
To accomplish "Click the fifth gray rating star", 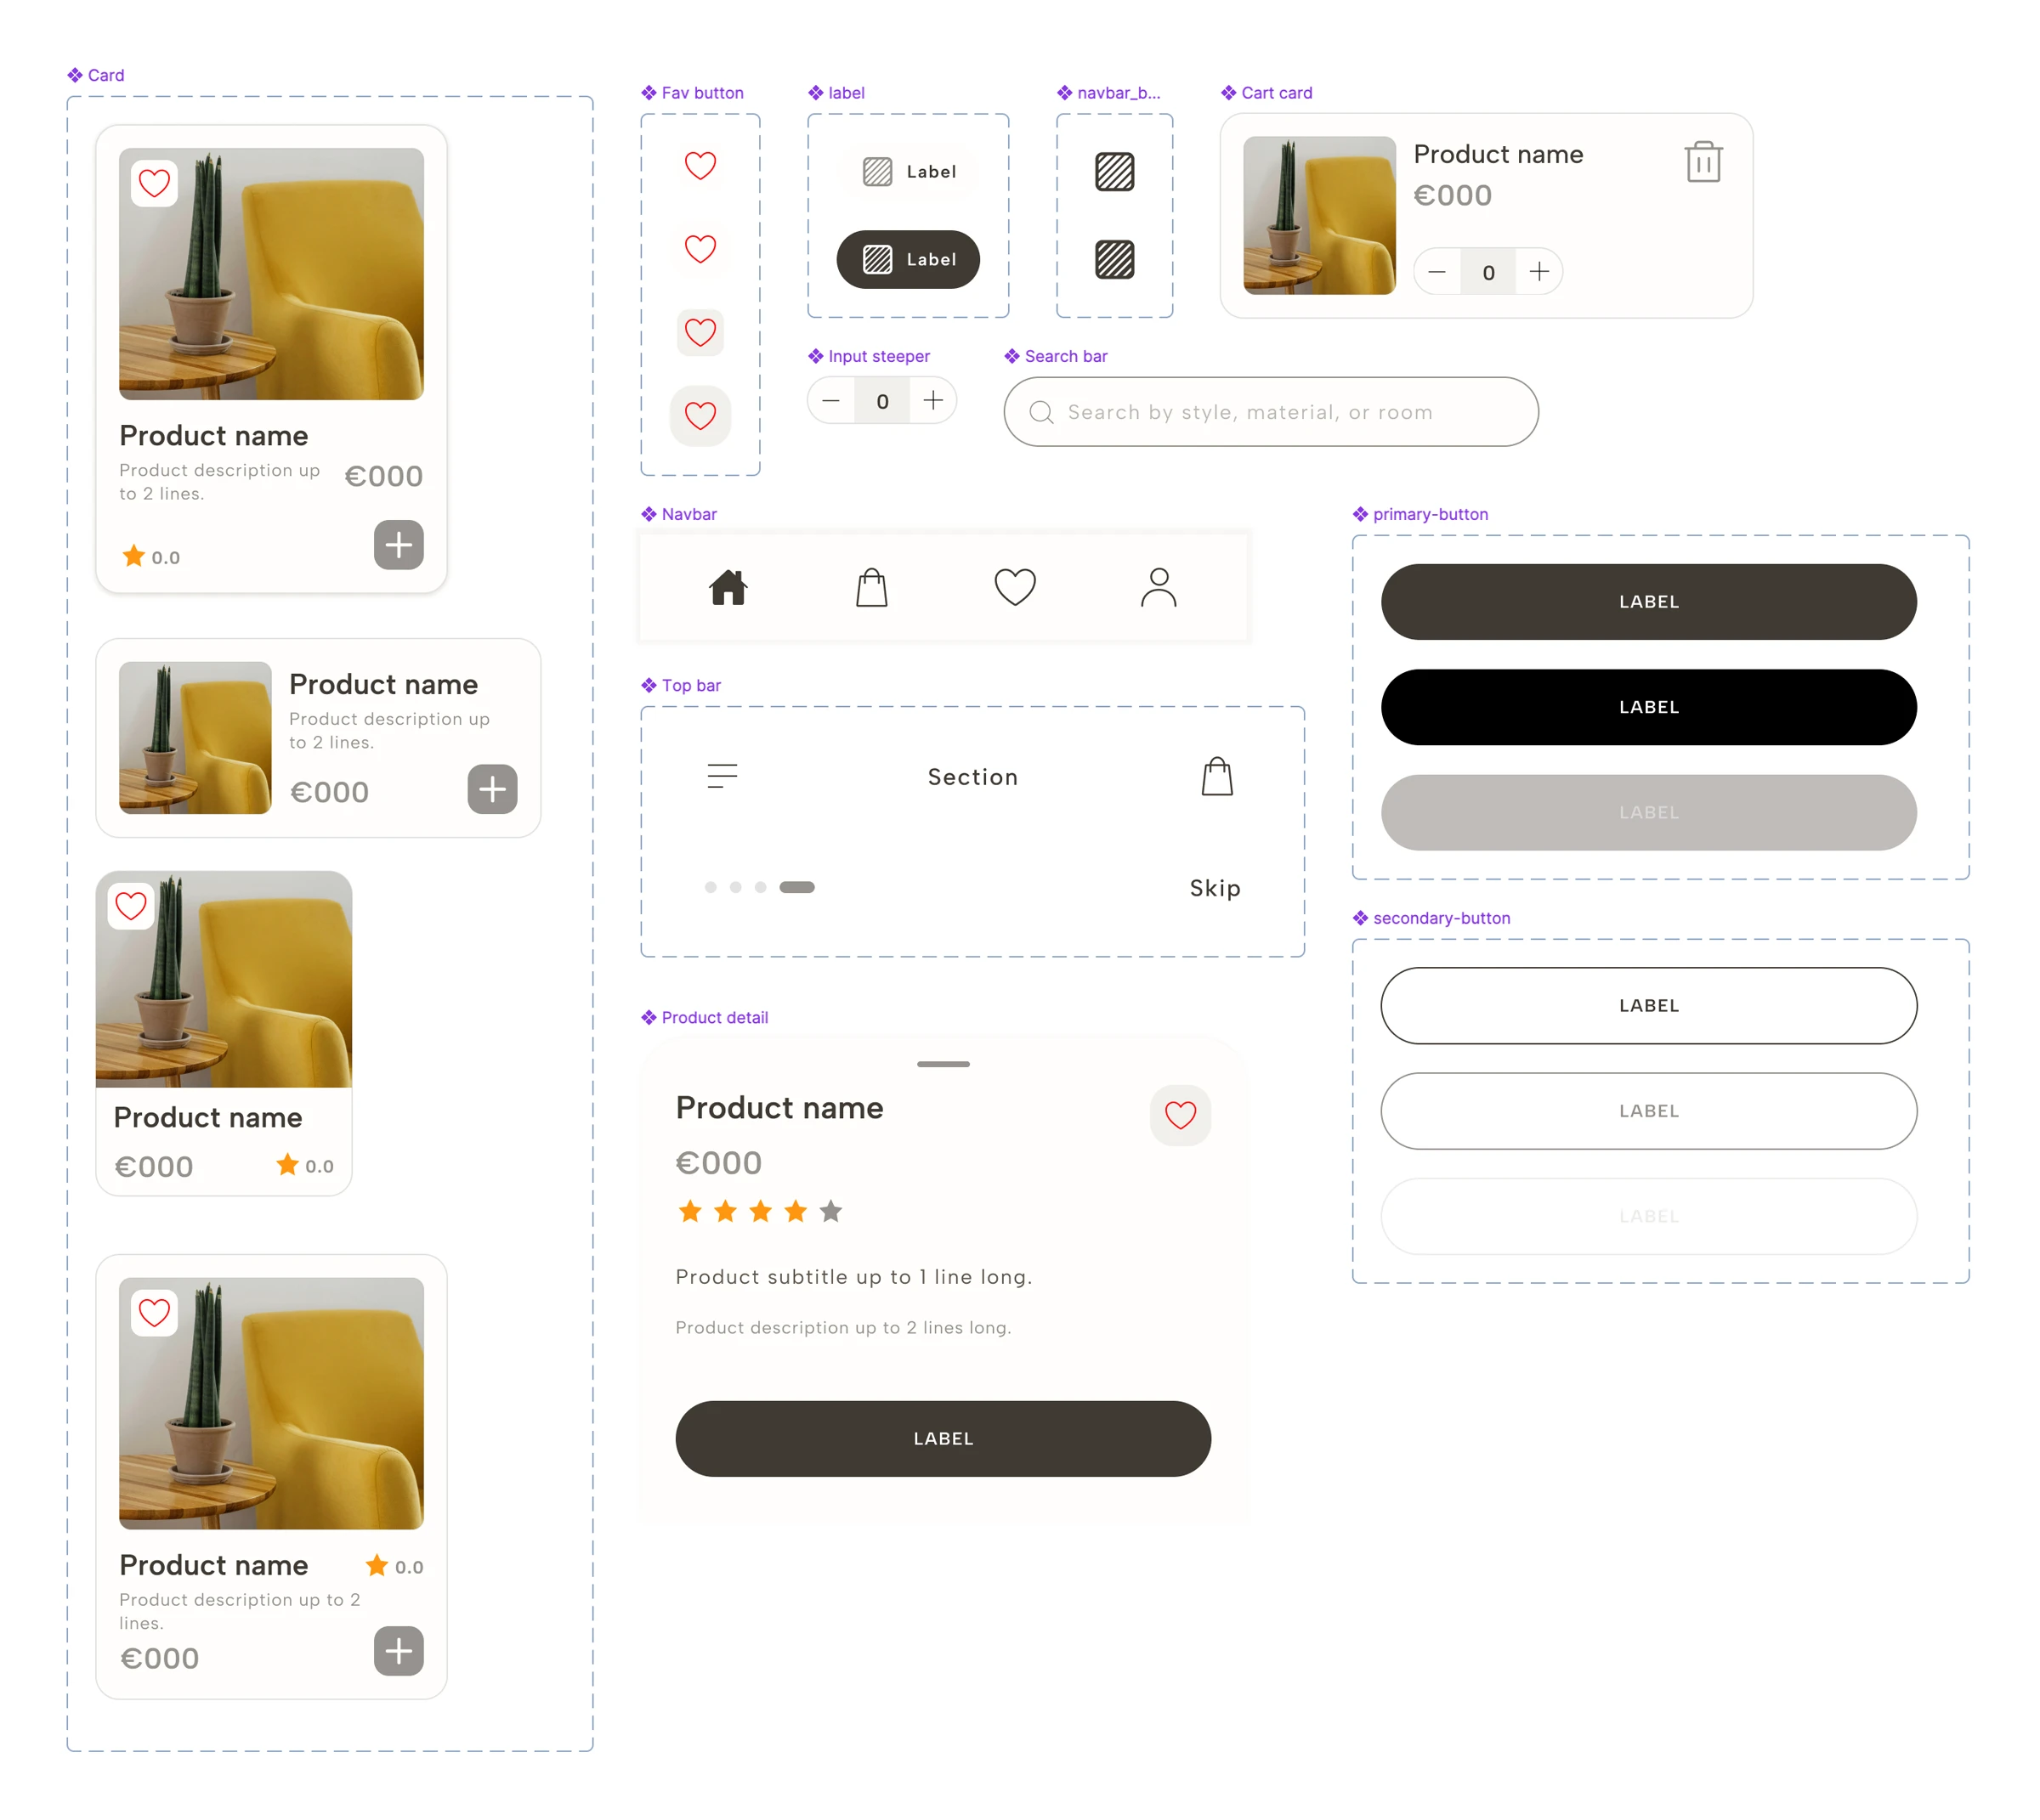I will click(830, 1212).
